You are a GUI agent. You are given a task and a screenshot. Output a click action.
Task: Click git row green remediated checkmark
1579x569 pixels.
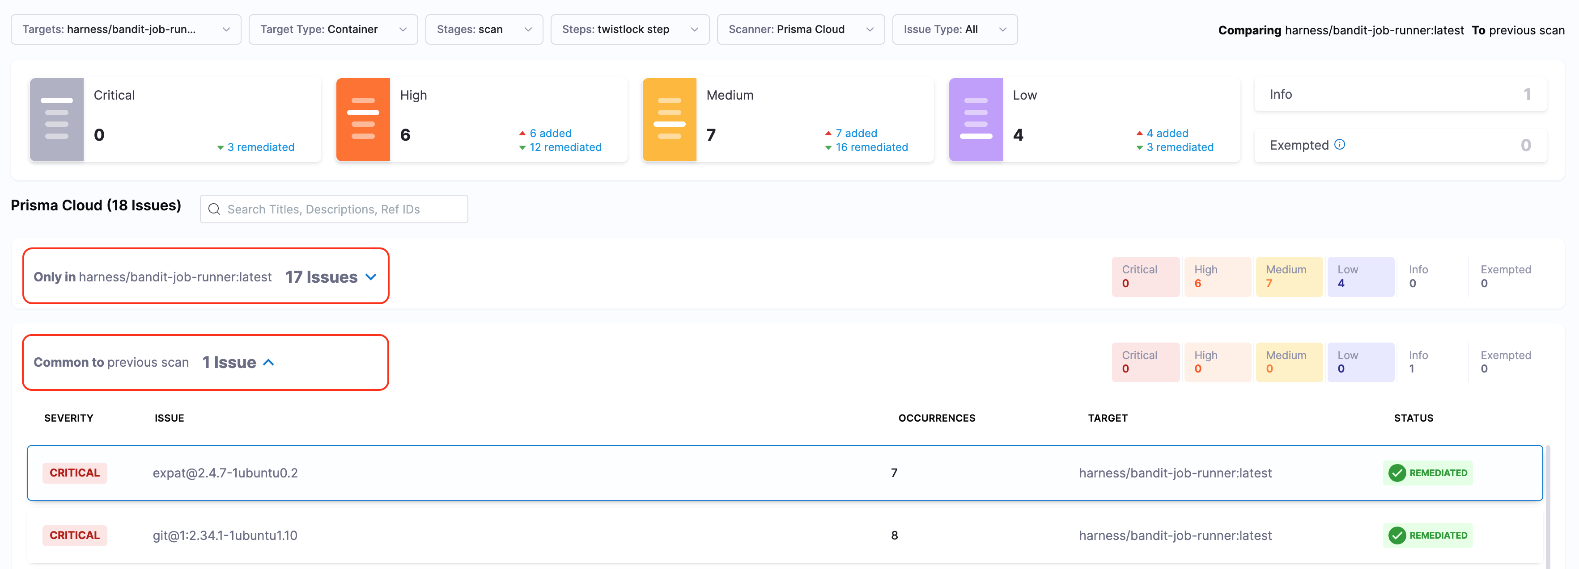pyautogui.click(x=1397, y=536)
